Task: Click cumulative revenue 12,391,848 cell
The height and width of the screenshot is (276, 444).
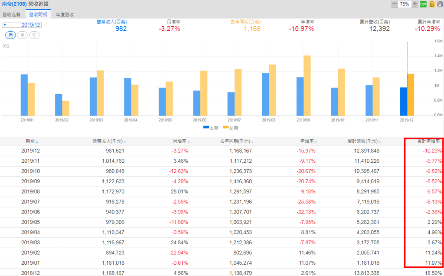Action: click(366, 151)
